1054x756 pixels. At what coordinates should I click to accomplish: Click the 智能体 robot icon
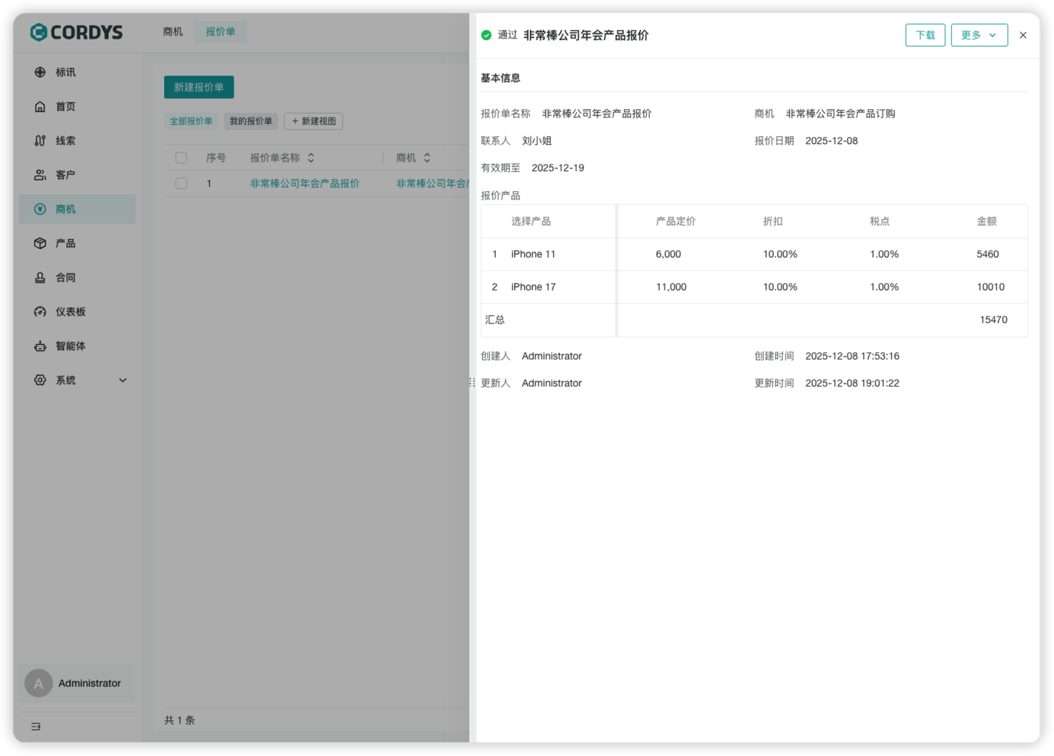pos(41,346)
